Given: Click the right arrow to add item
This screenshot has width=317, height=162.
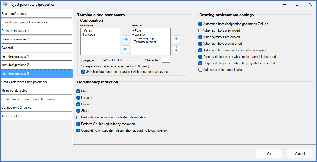Looking at the screenshot, I should (x=126, y=39).
